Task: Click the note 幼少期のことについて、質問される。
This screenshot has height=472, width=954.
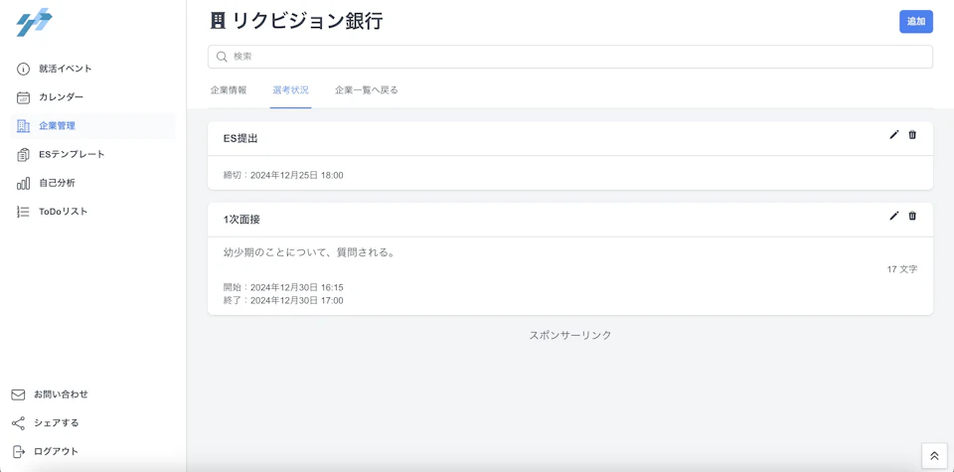Action: click(311, 252)
